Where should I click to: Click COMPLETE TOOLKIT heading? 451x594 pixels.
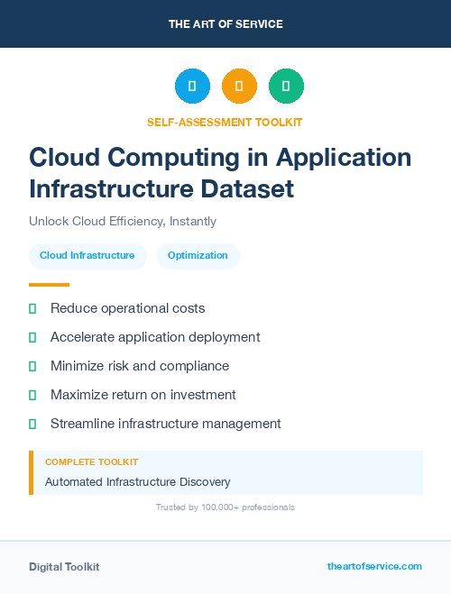pos(91,462)
